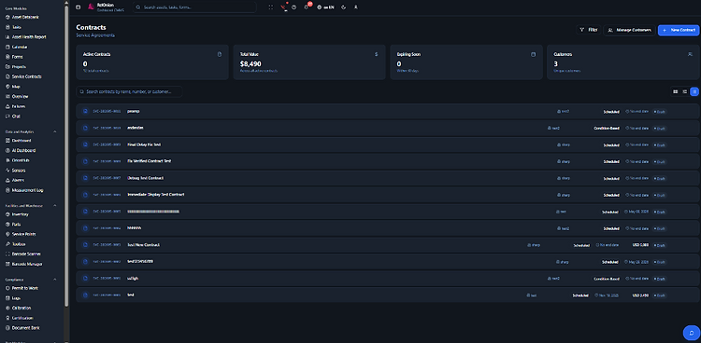Click the Dashboard icon in sidebar
This screenshot has width=701, height=343.
(x=7, y=141)
